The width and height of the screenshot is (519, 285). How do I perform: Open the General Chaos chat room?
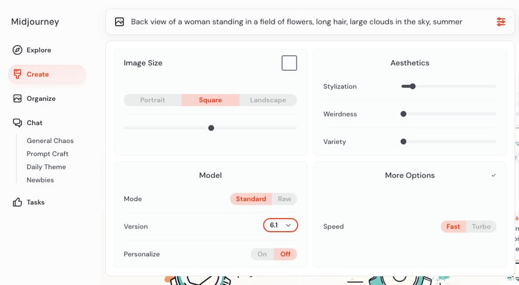(x=50, y=141)
